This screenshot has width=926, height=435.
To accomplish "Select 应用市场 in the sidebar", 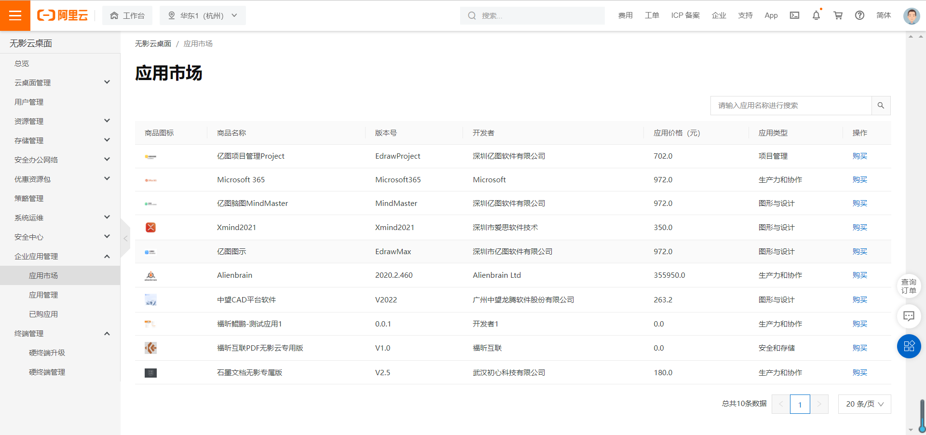I will [x=60, y=275].
